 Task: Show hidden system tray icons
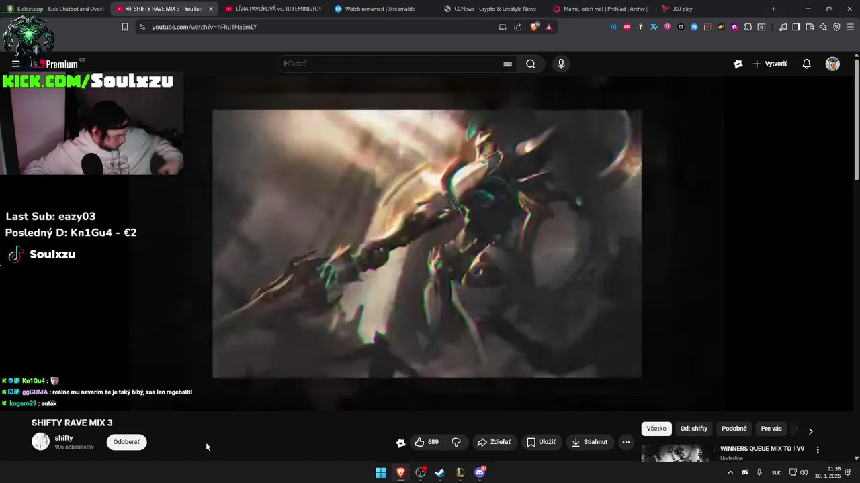click(x=730, y=472)
